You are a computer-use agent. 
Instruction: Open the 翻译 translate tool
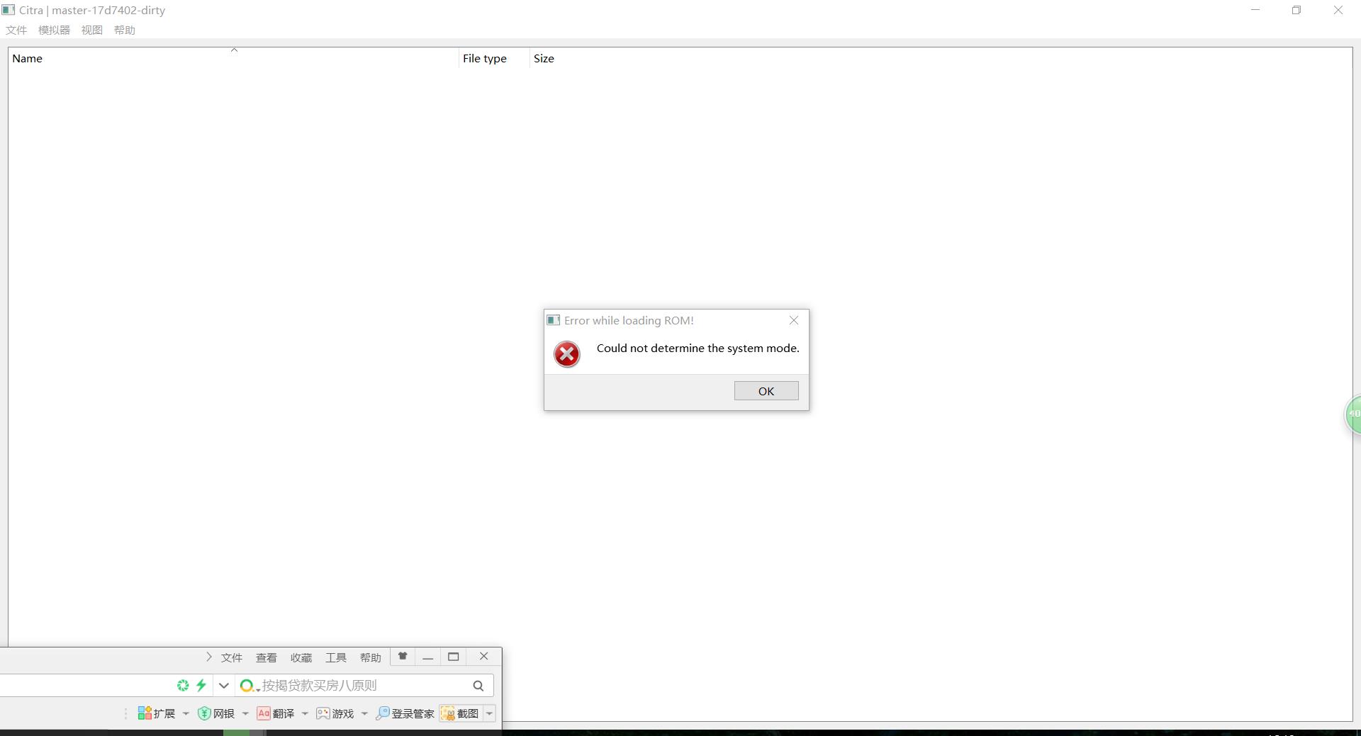click(276, 713)
